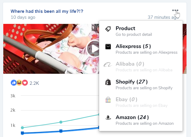
Task: Click the product tag icon
Action: click(x=108, y=29)
